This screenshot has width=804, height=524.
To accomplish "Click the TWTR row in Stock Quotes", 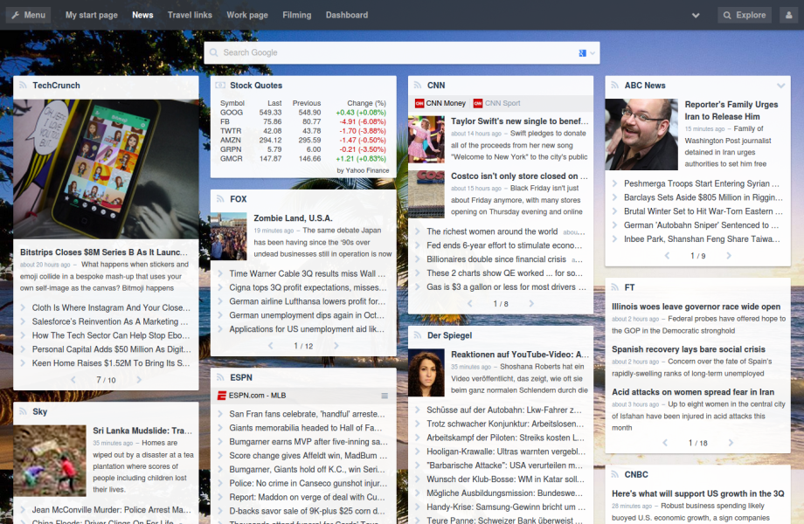I will coord(303,131).
